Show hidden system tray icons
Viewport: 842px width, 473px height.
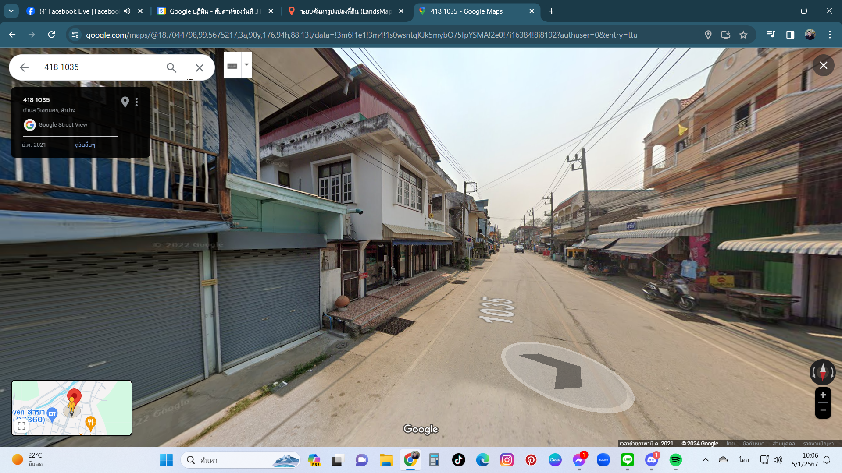pyautogui.click(x=705, y=460)
